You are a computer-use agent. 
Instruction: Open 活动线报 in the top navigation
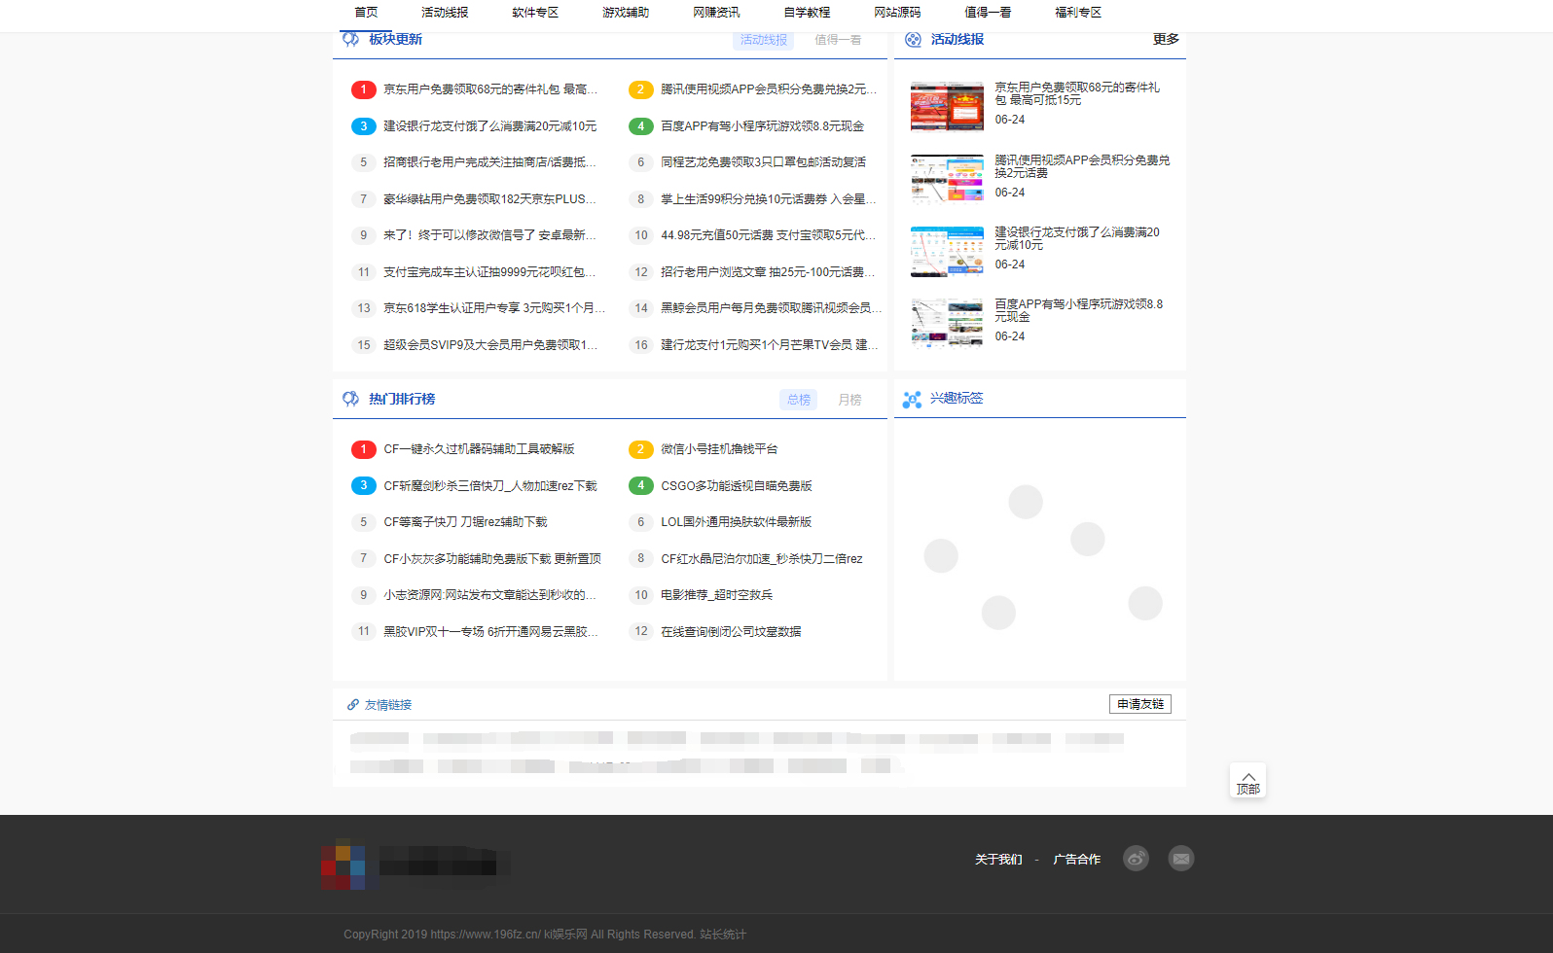point(445,13)
